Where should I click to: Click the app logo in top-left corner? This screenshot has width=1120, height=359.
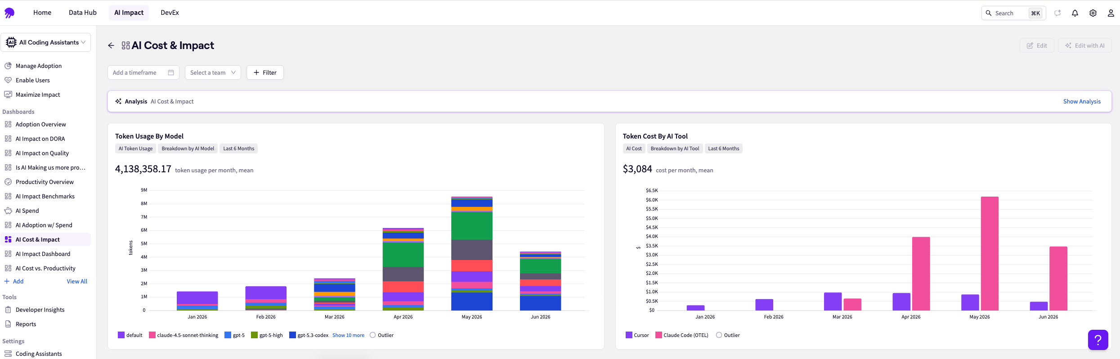tap(9, 13)
